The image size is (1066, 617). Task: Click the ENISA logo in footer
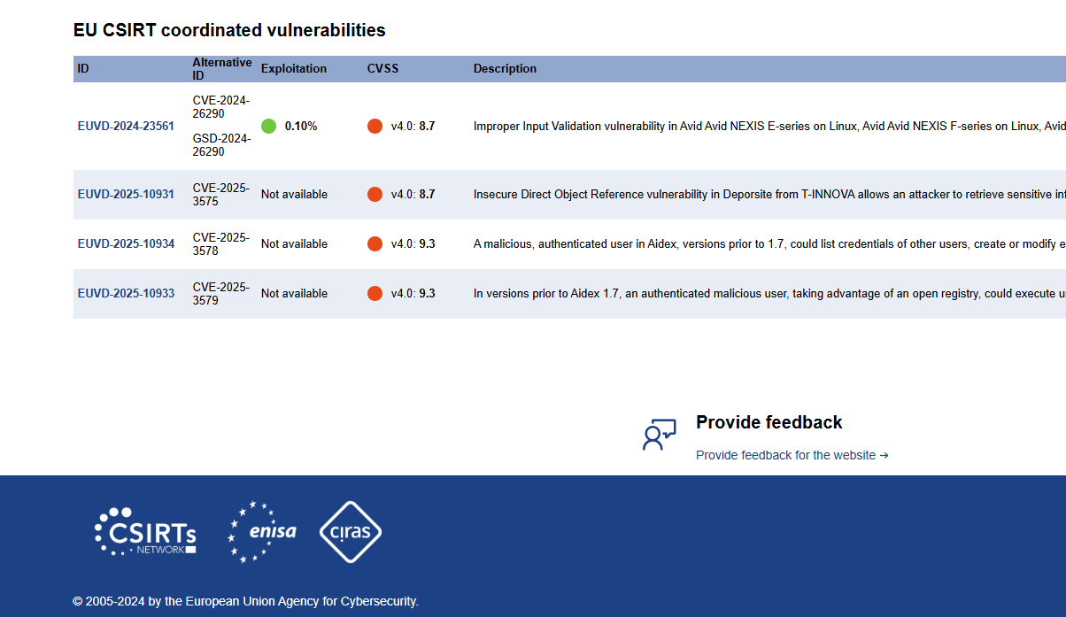[261, 531]
